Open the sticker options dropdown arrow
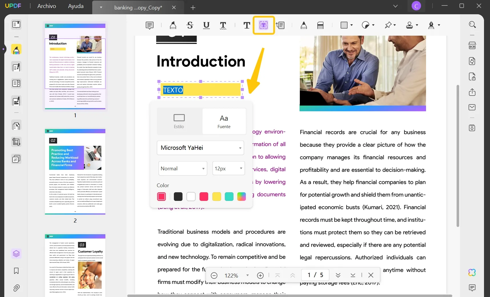 (373, 25)
